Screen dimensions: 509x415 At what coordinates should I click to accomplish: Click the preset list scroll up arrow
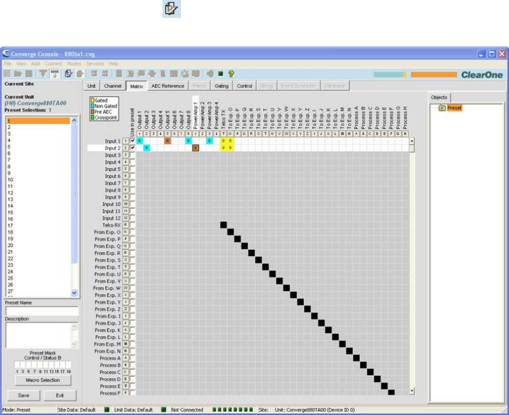click(74, 120)
